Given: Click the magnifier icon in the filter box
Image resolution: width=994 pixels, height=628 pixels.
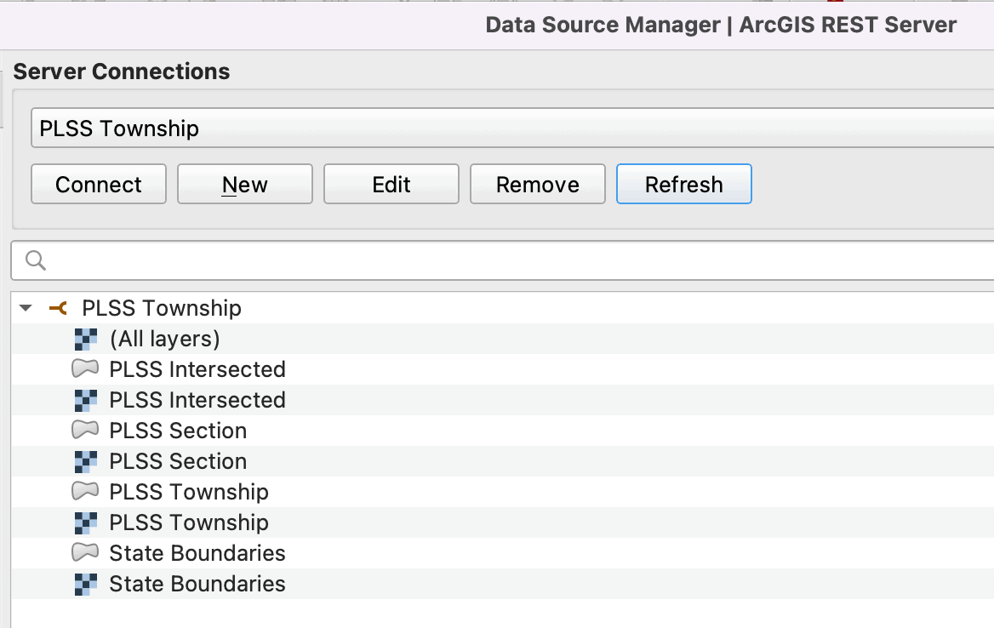Looking at the screenshot, I should click(35, 260).
